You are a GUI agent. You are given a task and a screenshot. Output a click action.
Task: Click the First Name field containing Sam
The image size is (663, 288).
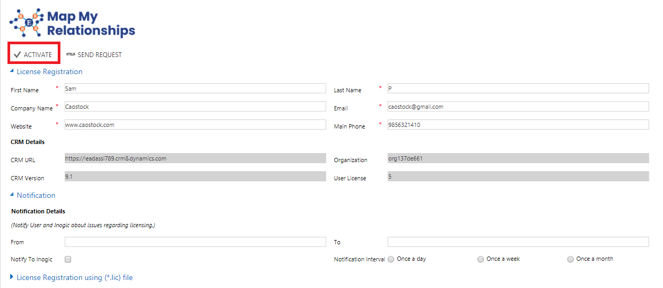195,89
